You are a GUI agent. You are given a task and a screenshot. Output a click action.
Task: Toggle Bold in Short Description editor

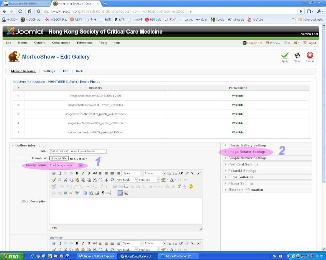[77, 173]
